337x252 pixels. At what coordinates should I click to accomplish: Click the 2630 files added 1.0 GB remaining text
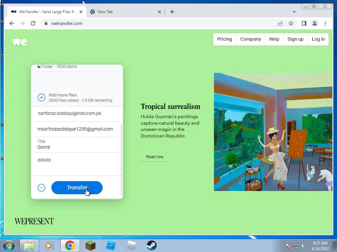(x=80, y=100)
